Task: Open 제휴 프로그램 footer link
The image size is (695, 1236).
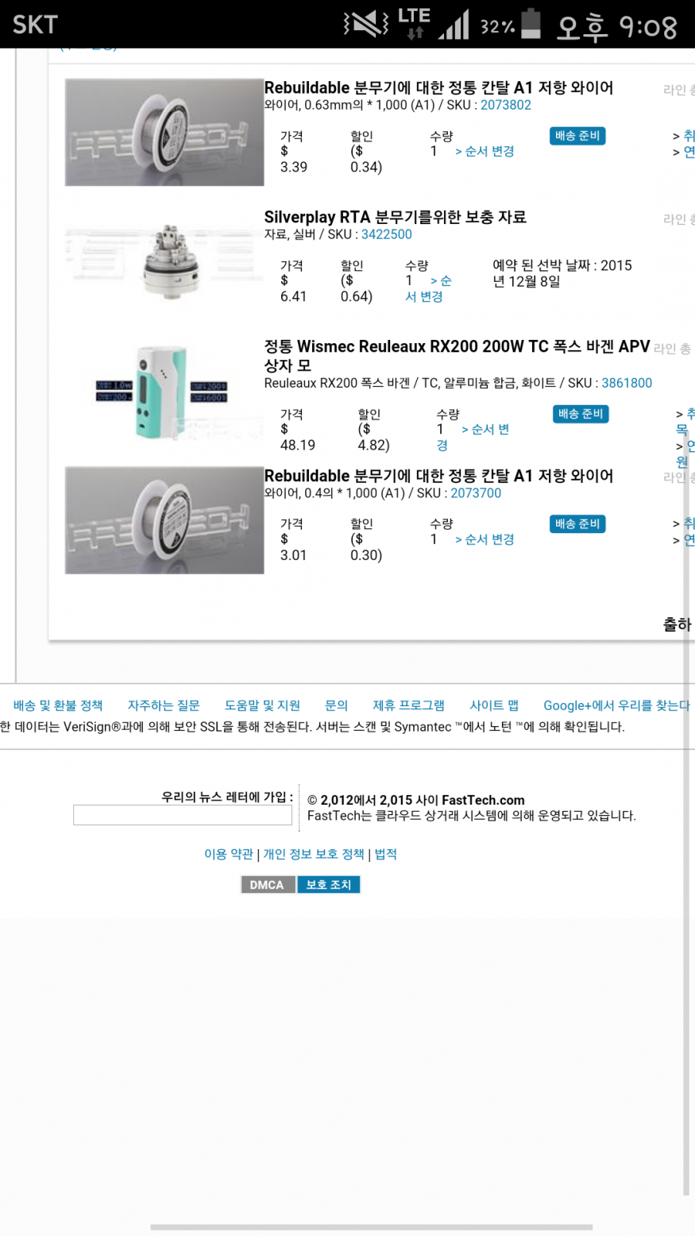Action: 409,705
